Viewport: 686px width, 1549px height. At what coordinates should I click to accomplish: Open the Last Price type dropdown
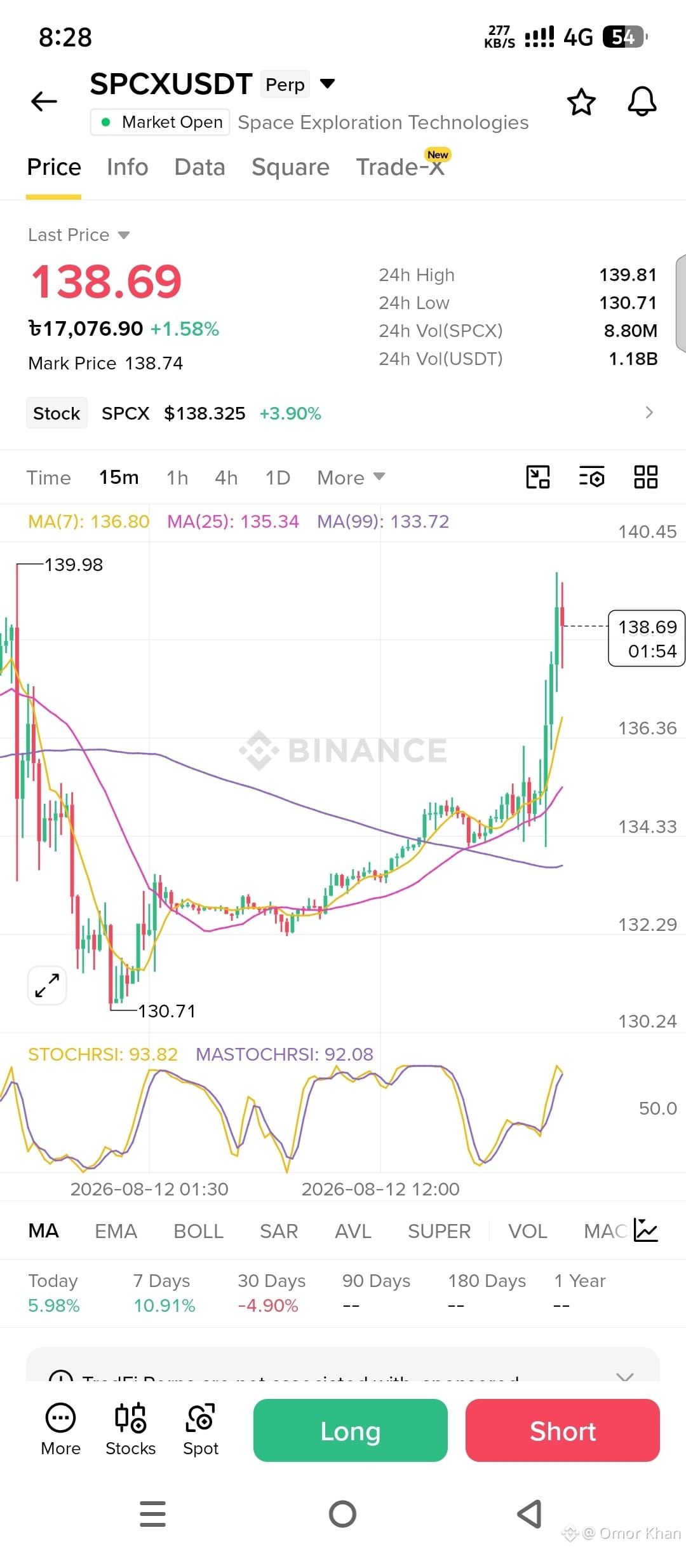(x=124, y=235)
